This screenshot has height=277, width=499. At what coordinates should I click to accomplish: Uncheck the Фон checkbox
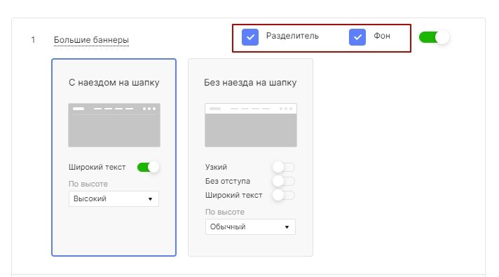[357, 37]
